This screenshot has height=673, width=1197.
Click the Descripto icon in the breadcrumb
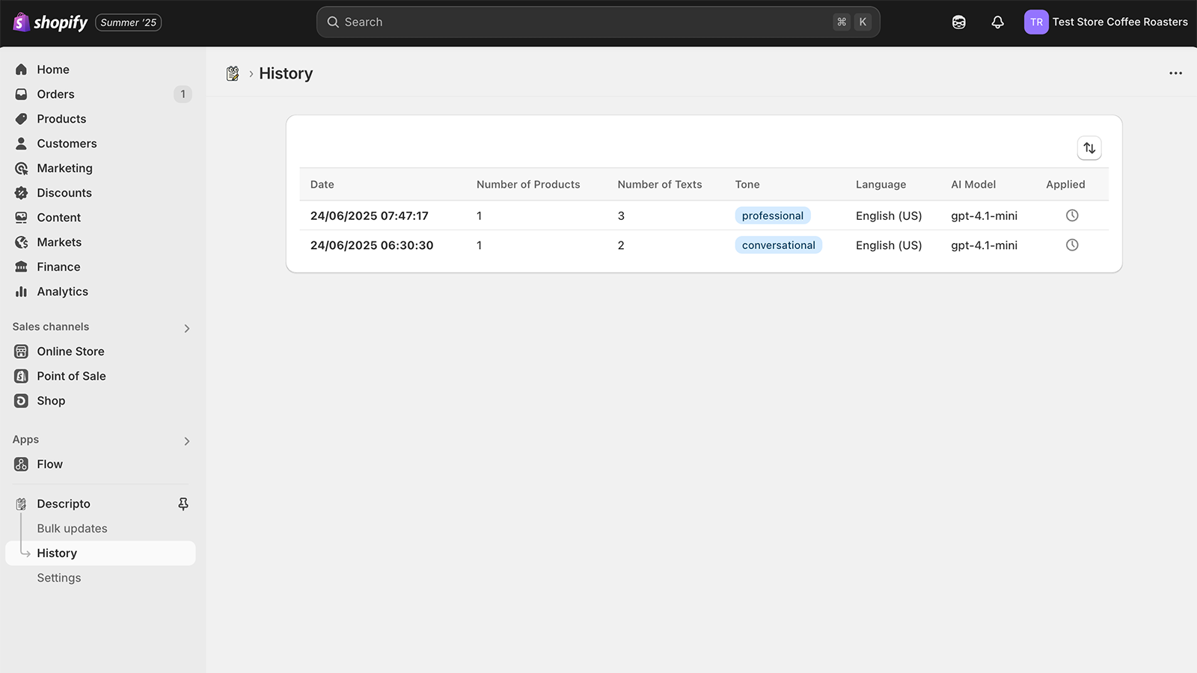(x=233, y=73)
